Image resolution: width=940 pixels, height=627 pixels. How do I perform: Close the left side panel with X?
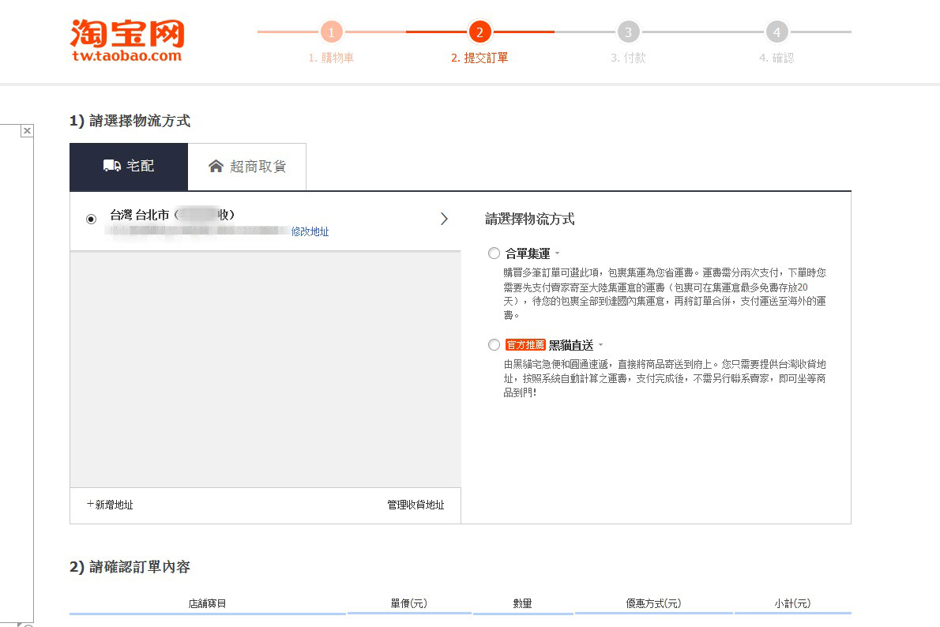point(27,130)
